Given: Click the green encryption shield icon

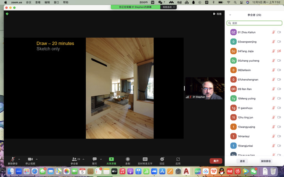Looking at the screenshot, I should coord(7,13).
